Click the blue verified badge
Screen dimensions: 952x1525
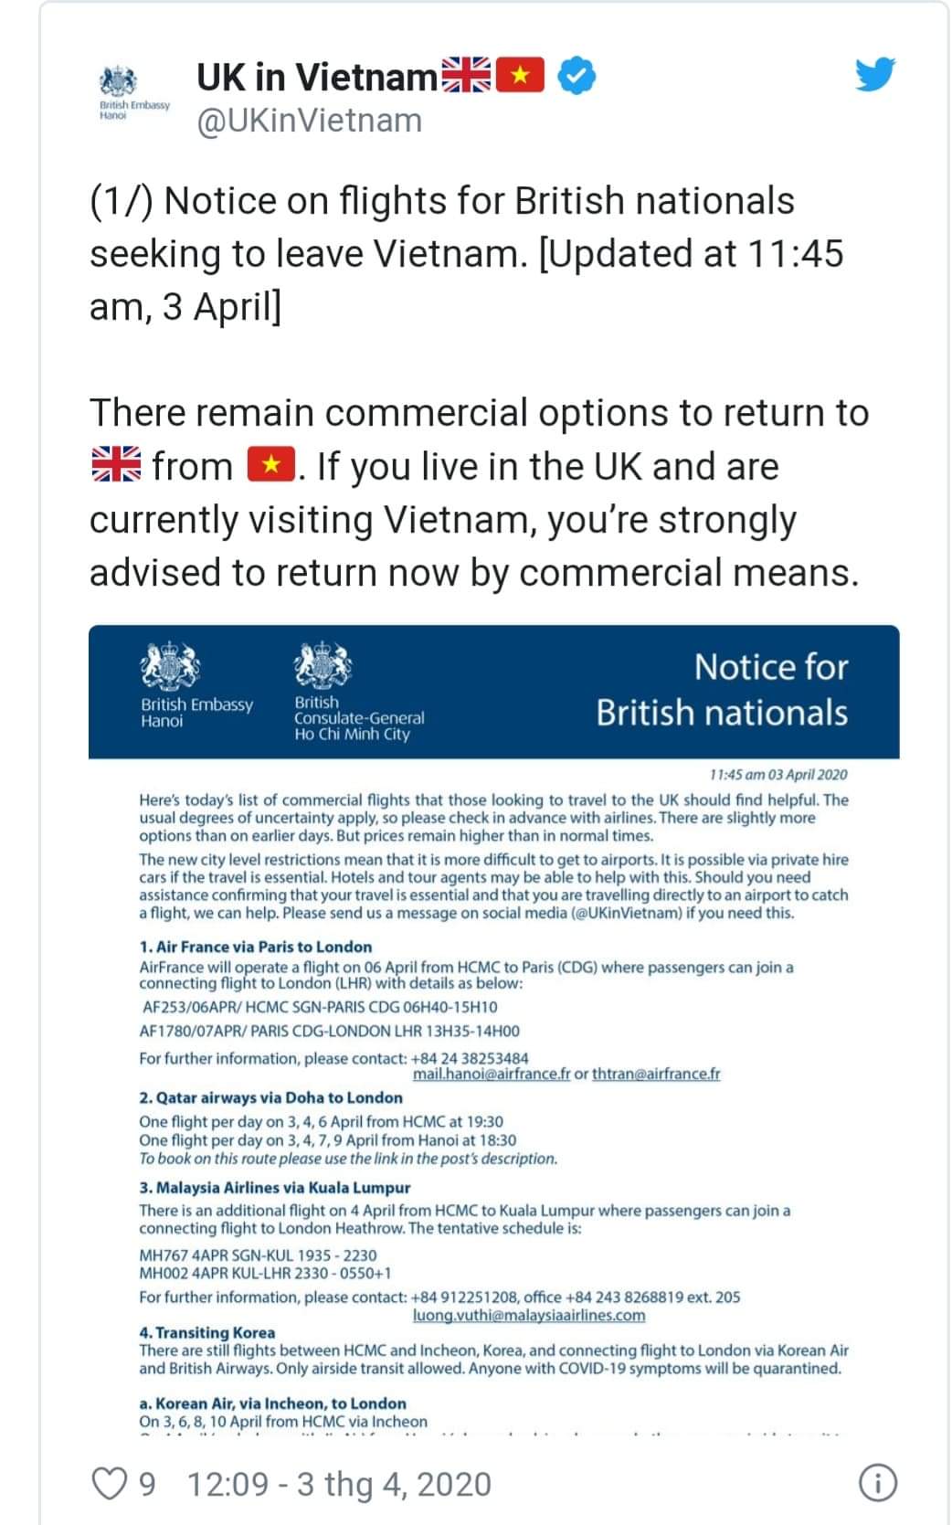tap(576, 76)
